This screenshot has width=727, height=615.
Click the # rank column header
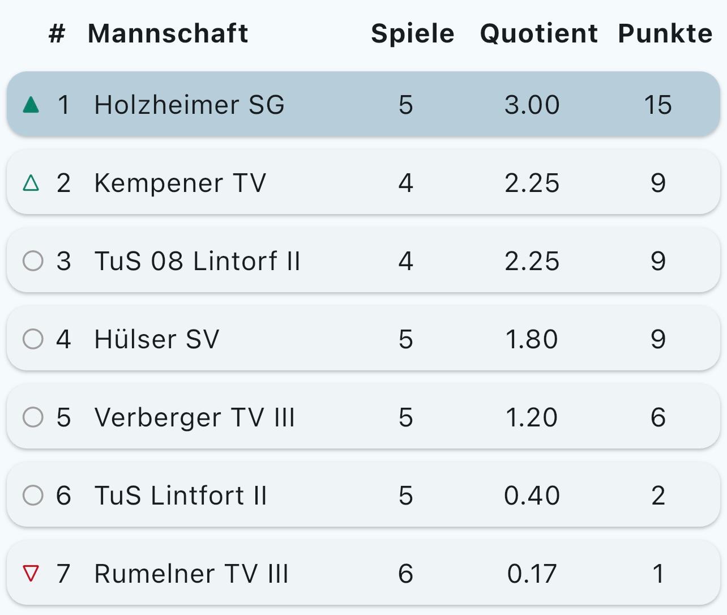coord(57,33)
